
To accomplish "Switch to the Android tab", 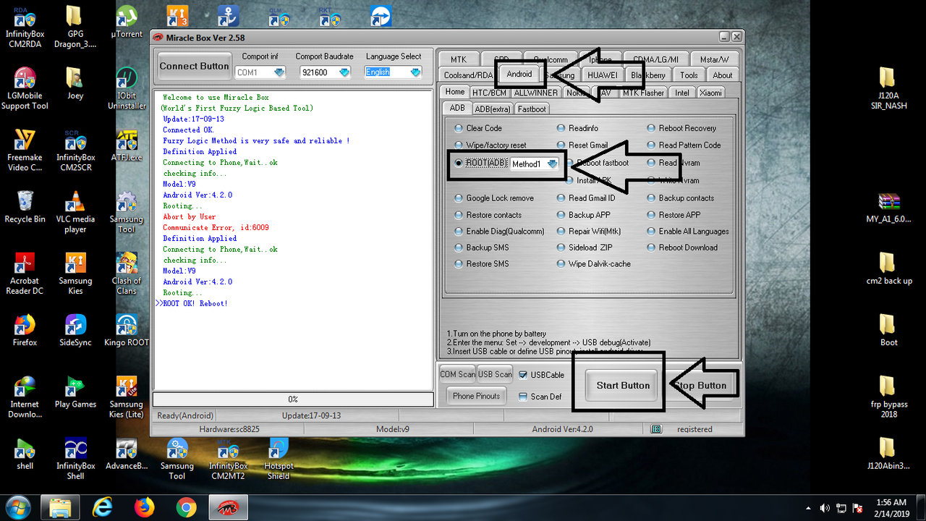I will [519, 75].
